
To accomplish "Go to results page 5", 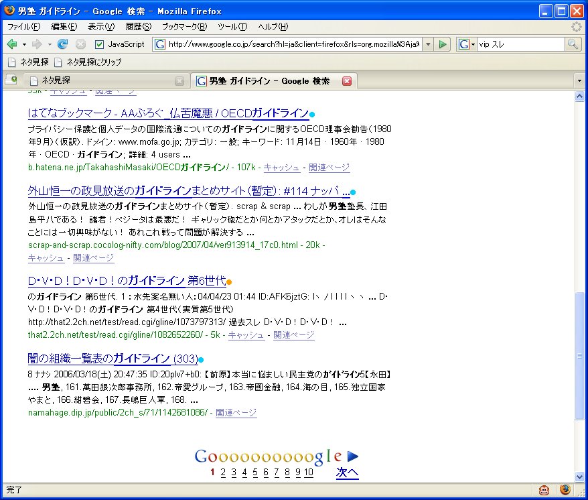I will (x=255, y=473).
